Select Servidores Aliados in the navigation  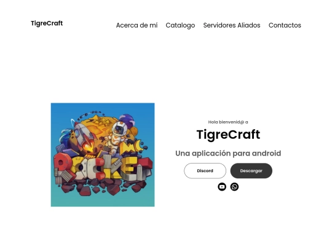(x=232, y=25)
